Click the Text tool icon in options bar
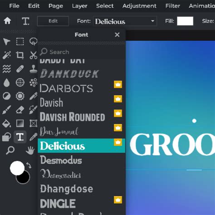 25,21
